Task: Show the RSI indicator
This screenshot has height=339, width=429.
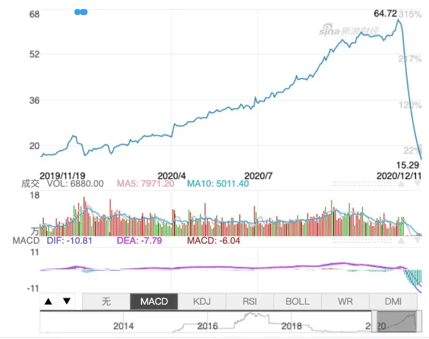Action: [x=249, y=301]
